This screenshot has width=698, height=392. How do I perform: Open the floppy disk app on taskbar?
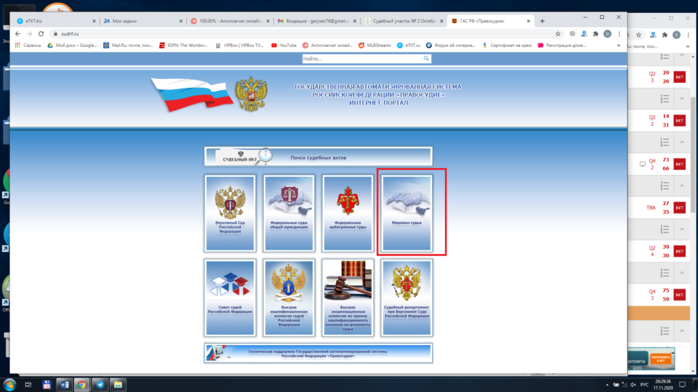(46, 385)
